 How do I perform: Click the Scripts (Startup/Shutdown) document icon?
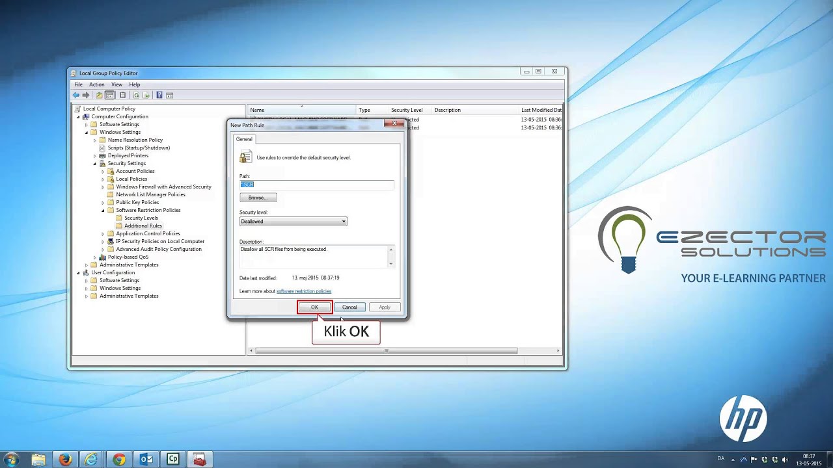click(102, 148)
